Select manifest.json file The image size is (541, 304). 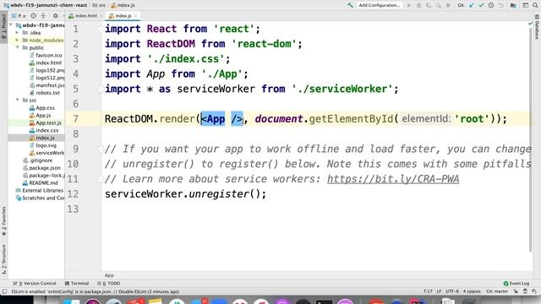click(47, 85)
